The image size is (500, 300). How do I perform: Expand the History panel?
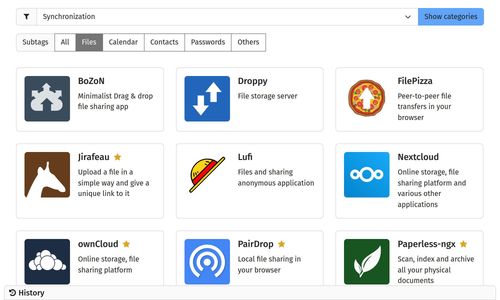(x=27, y=293)
